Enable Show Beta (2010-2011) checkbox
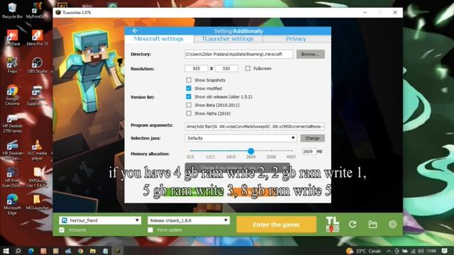 189,105
